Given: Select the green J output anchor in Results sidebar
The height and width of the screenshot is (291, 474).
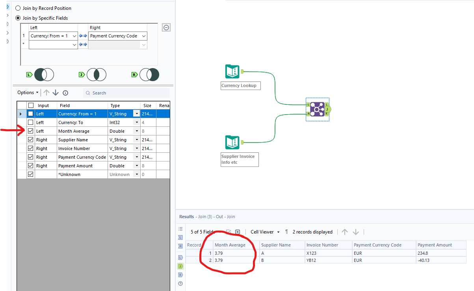Looking at the screenshot, I should 180,266.
